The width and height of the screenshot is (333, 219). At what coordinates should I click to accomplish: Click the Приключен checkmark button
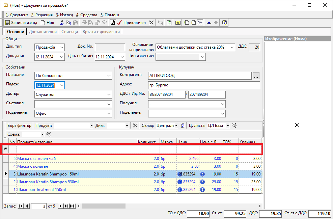point(131,23)
